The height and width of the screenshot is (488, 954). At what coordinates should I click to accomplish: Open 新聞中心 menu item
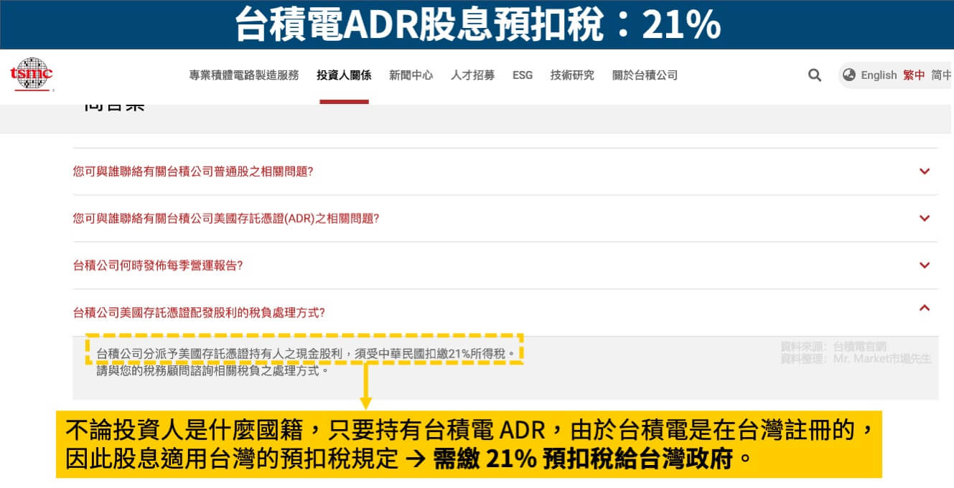tap(411, 75)
